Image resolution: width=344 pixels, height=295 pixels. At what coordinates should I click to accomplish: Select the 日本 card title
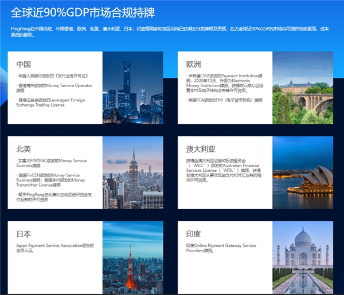pyautogui.click(x=24, y=234)
